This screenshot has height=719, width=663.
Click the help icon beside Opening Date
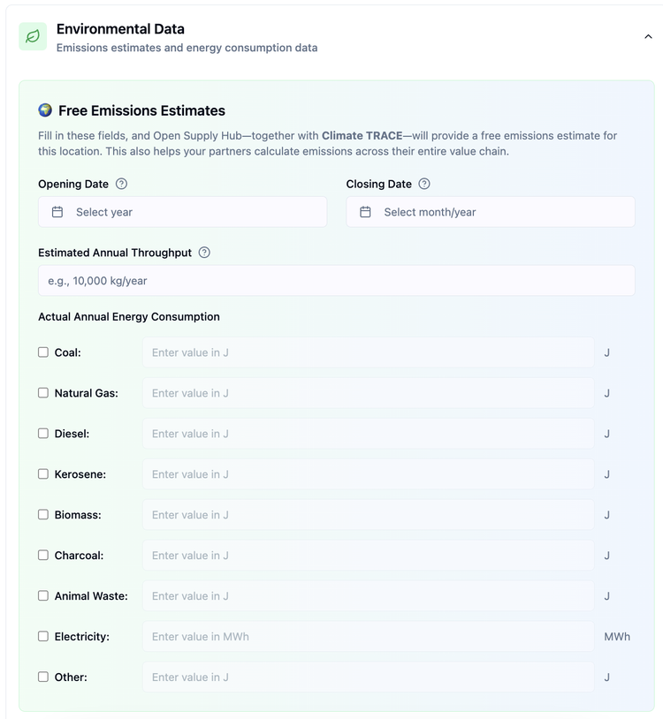tap(122, 184)
